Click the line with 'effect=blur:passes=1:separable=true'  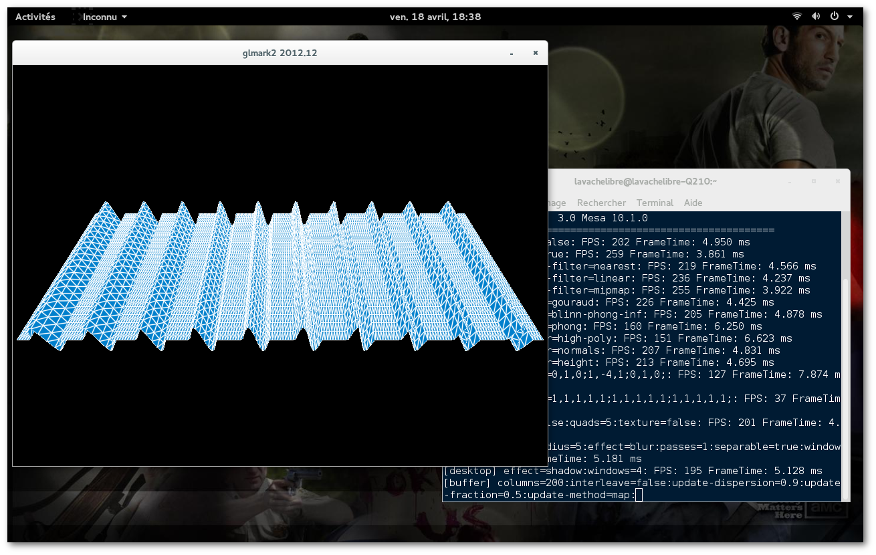point(694,447)
